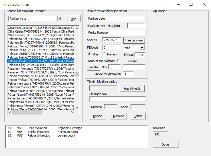Choose the Nainen radio option
The image size is (211, 156).
click(104, 54)
